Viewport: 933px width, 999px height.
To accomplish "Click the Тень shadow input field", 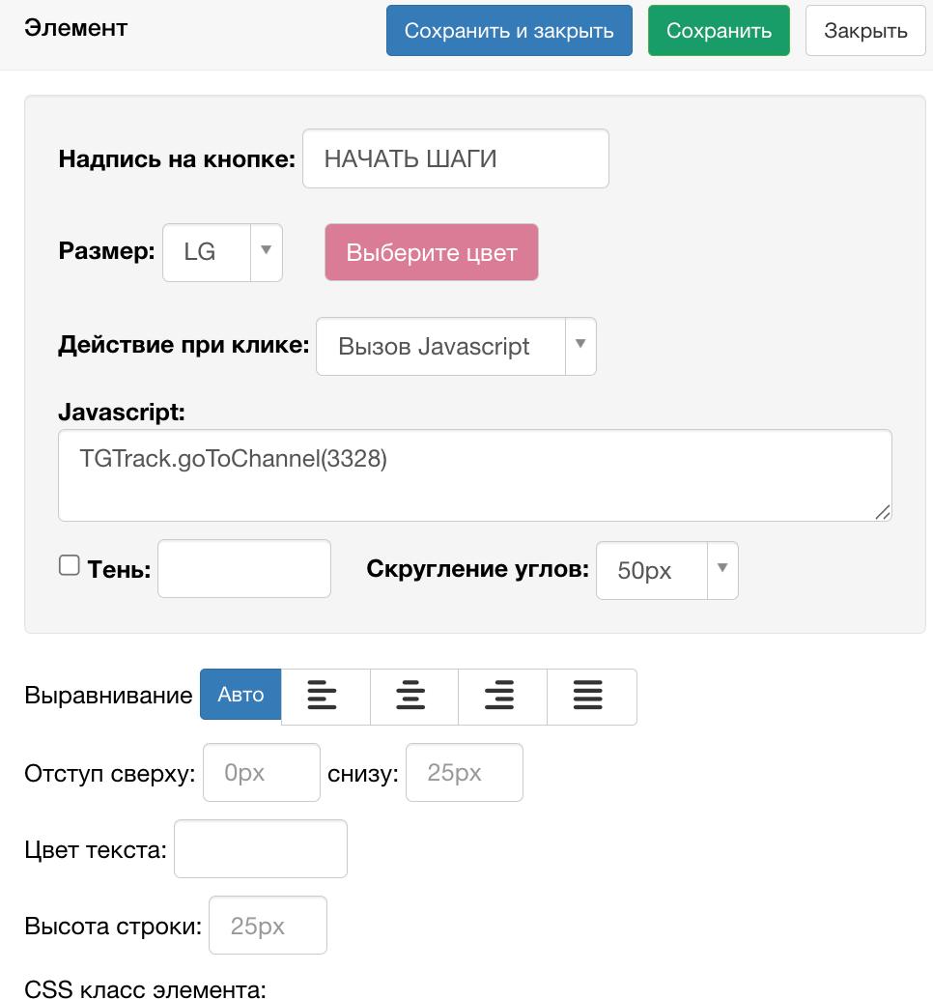I will click(243, 569).
